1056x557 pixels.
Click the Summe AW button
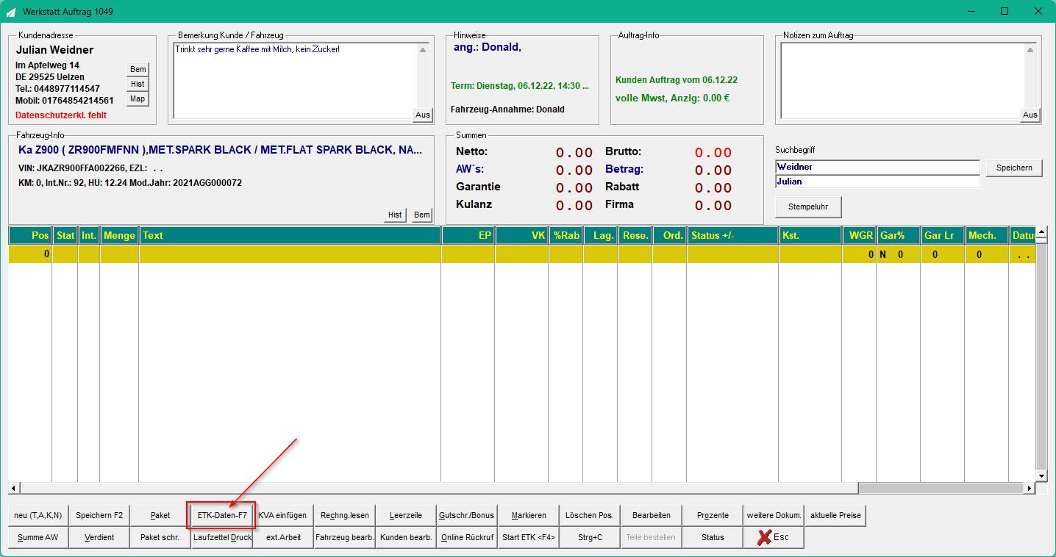tap(38, 537)
